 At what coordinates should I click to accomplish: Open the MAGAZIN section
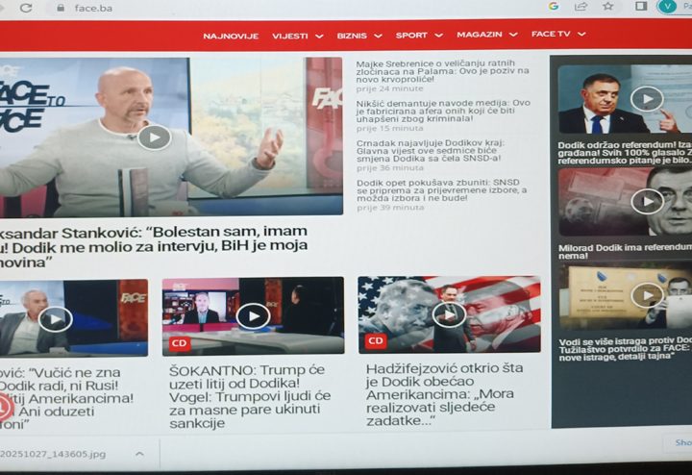(480, 35)
